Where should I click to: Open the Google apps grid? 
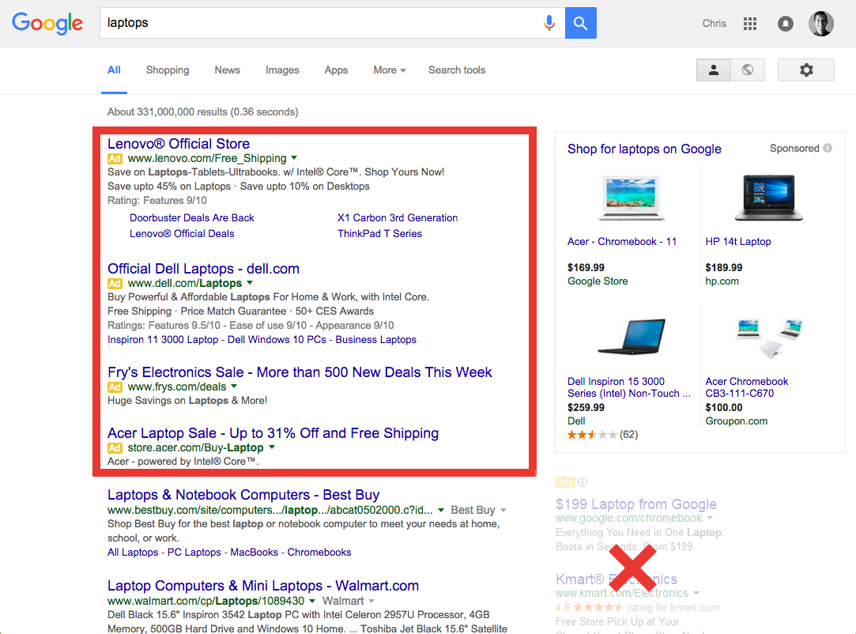tap(750, 24)
